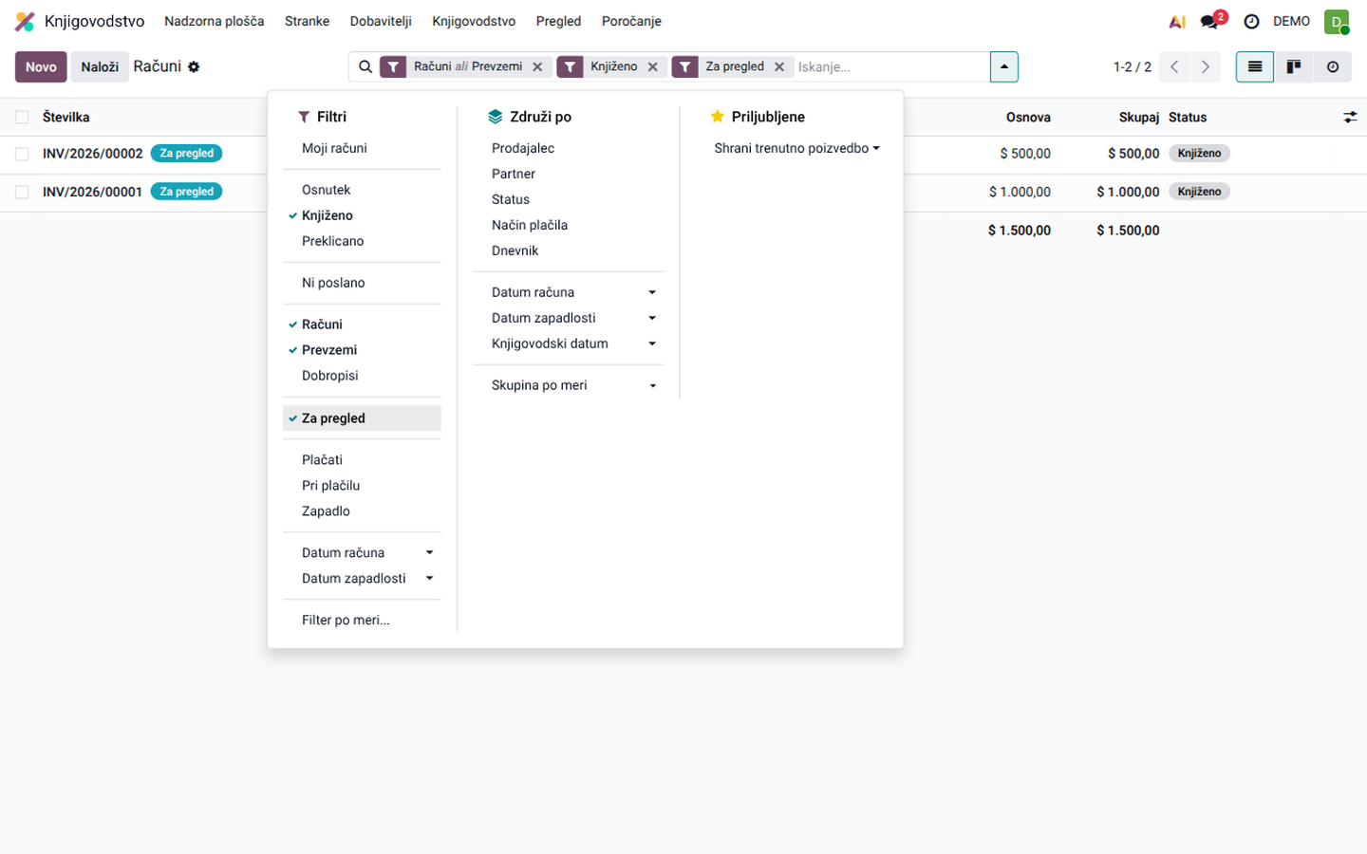Screen dimensions: 1367x854
Task: Open the Stranke menu
Action: click(308, 21)
